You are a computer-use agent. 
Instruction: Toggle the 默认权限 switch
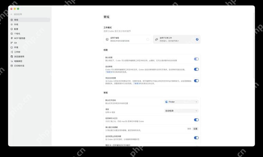196,59
